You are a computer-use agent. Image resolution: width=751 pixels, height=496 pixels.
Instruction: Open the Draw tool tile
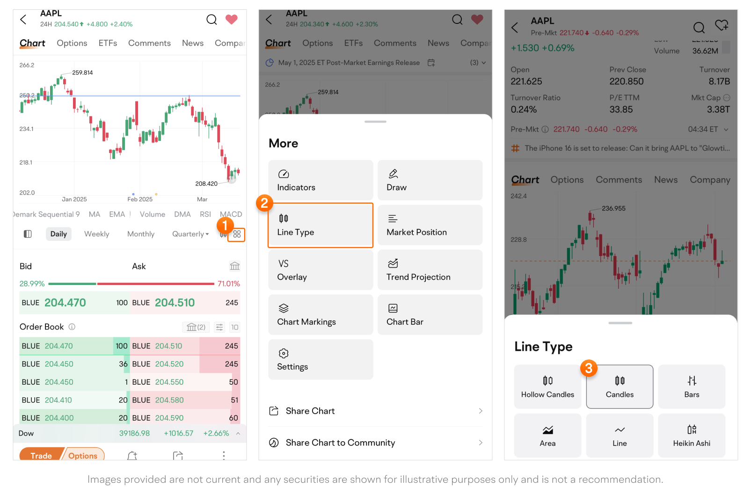(430, 181)
